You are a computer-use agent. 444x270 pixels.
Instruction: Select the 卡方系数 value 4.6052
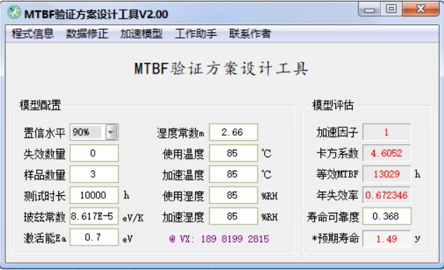[x=386, y=153]
